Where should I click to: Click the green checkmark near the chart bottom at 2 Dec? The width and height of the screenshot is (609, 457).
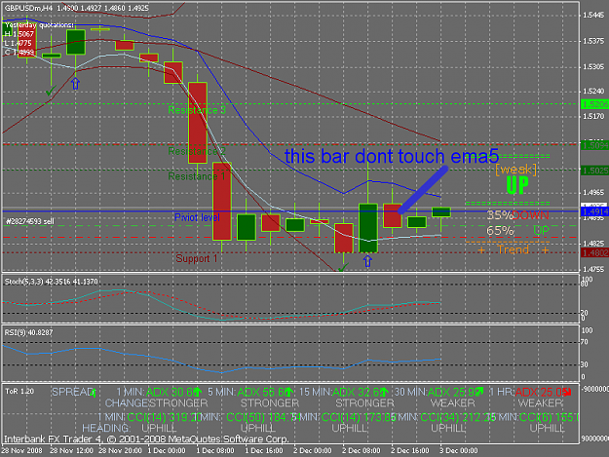[343, 267]
